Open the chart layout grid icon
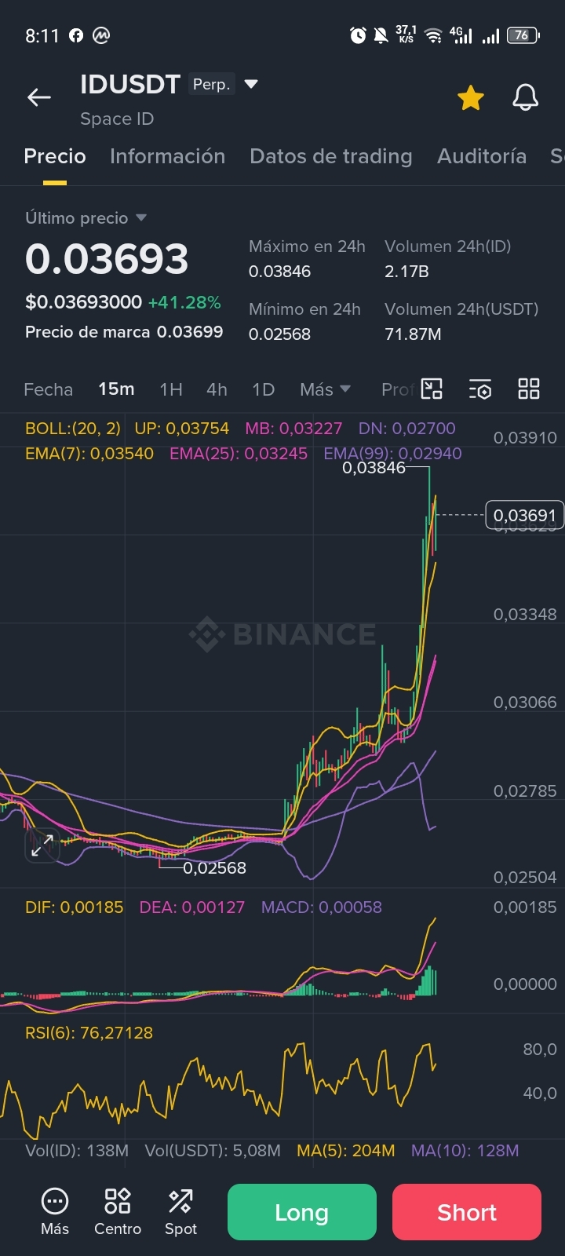The height and width of the screenshot is (1256, 565). [x=529, y=389]
